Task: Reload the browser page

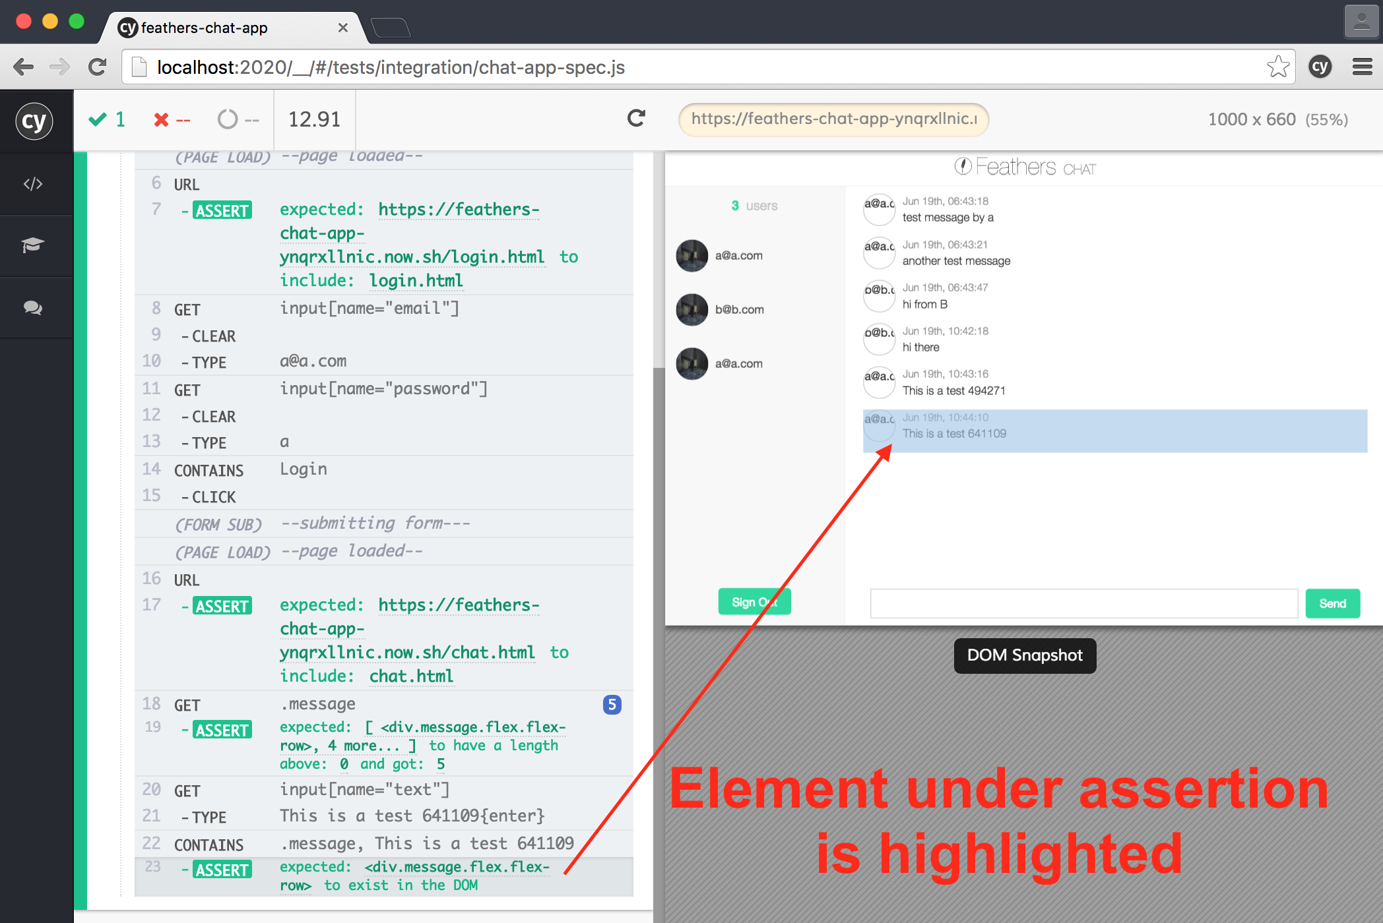Action: click(x=98, y=67)
